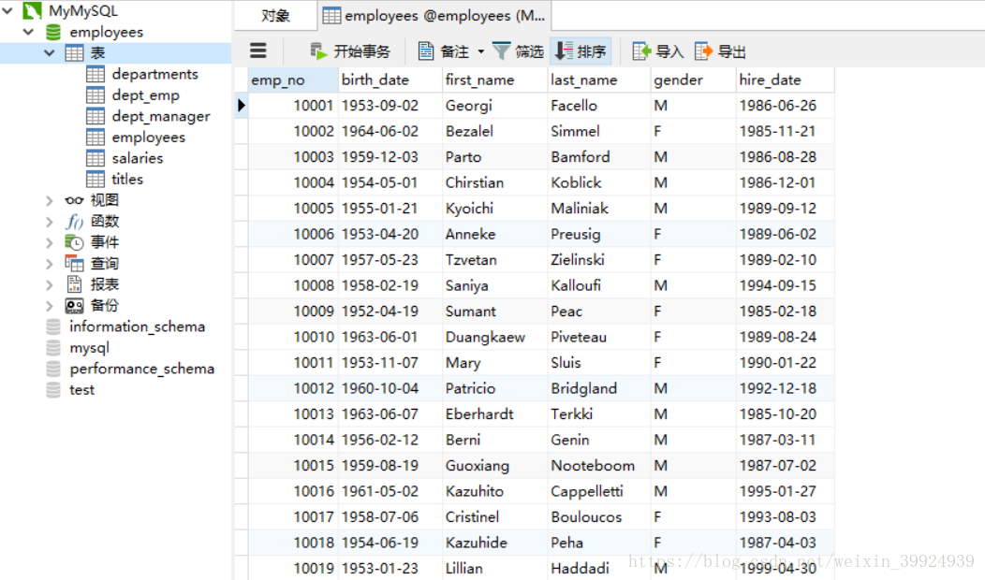985x580 pixels.
Task: Click the 事件 events clock icon
Action: coord(74,242)
